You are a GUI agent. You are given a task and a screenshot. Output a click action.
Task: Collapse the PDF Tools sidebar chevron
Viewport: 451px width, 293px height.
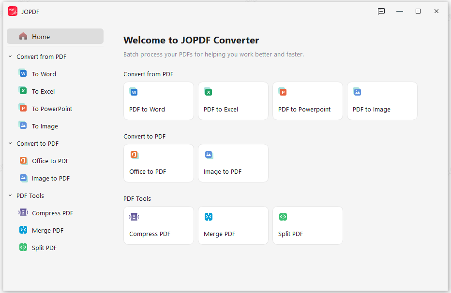pos(10,195)
